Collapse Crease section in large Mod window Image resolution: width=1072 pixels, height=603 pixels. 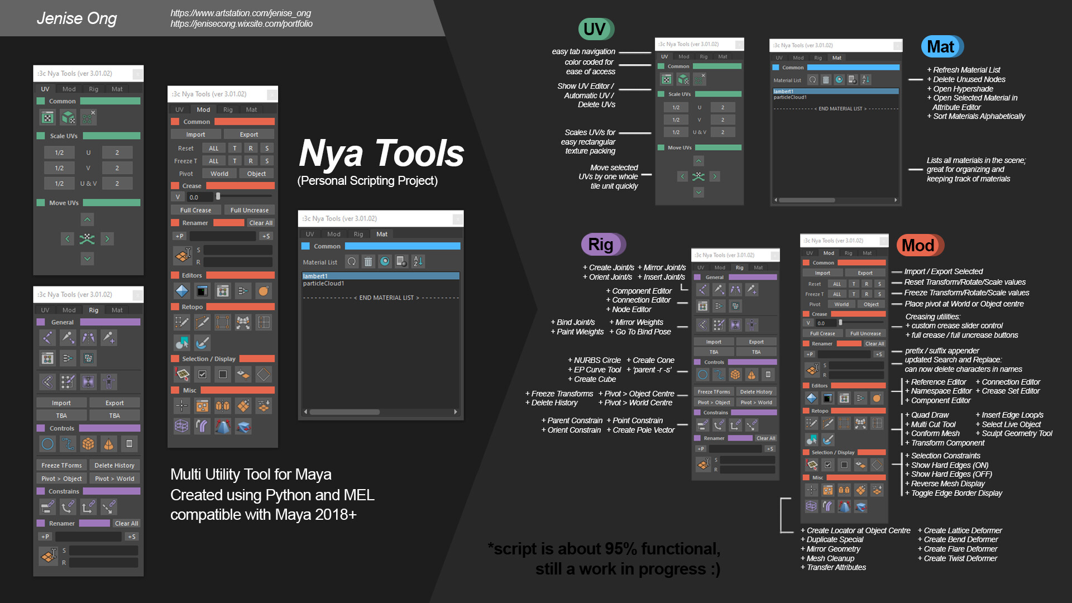[x=175, y=186]
